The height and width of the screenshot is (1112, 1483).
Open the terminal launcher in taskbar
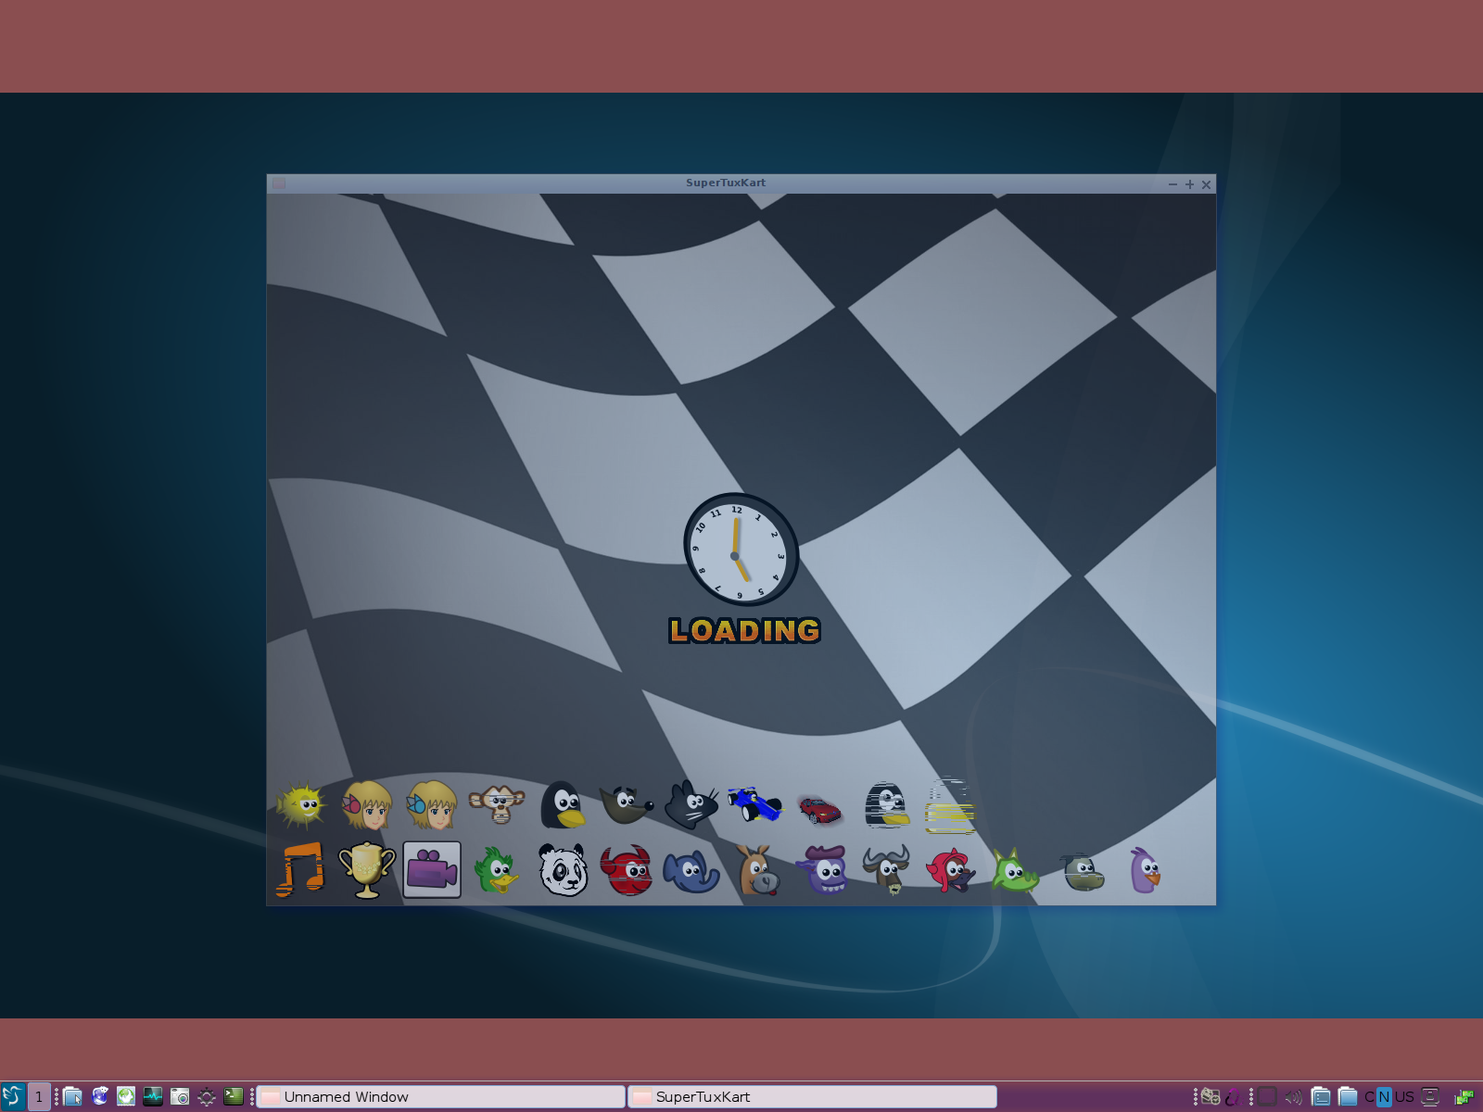tap(234, 1096)
